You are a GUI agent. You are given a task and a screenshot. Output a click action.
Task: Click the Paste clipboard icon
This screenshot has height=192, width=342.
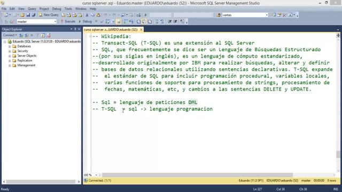pyautogui.click(x=98, y=15)
